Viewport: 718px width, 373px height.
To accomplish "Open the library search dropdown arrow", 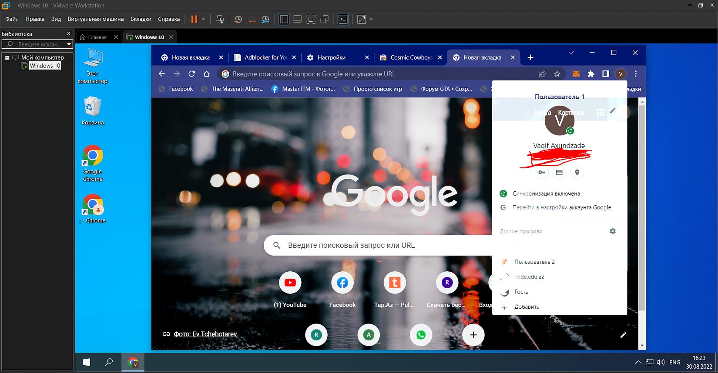I will (x=69, y=44).
